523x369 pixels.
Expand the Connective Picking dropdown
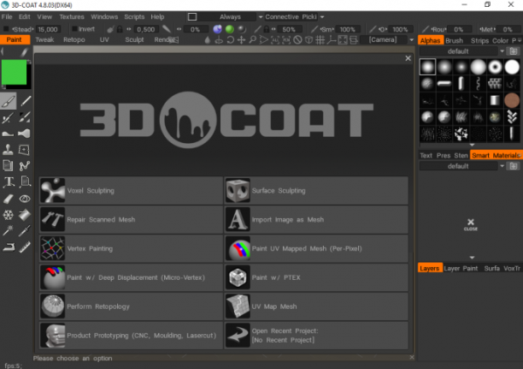[322, 17]
